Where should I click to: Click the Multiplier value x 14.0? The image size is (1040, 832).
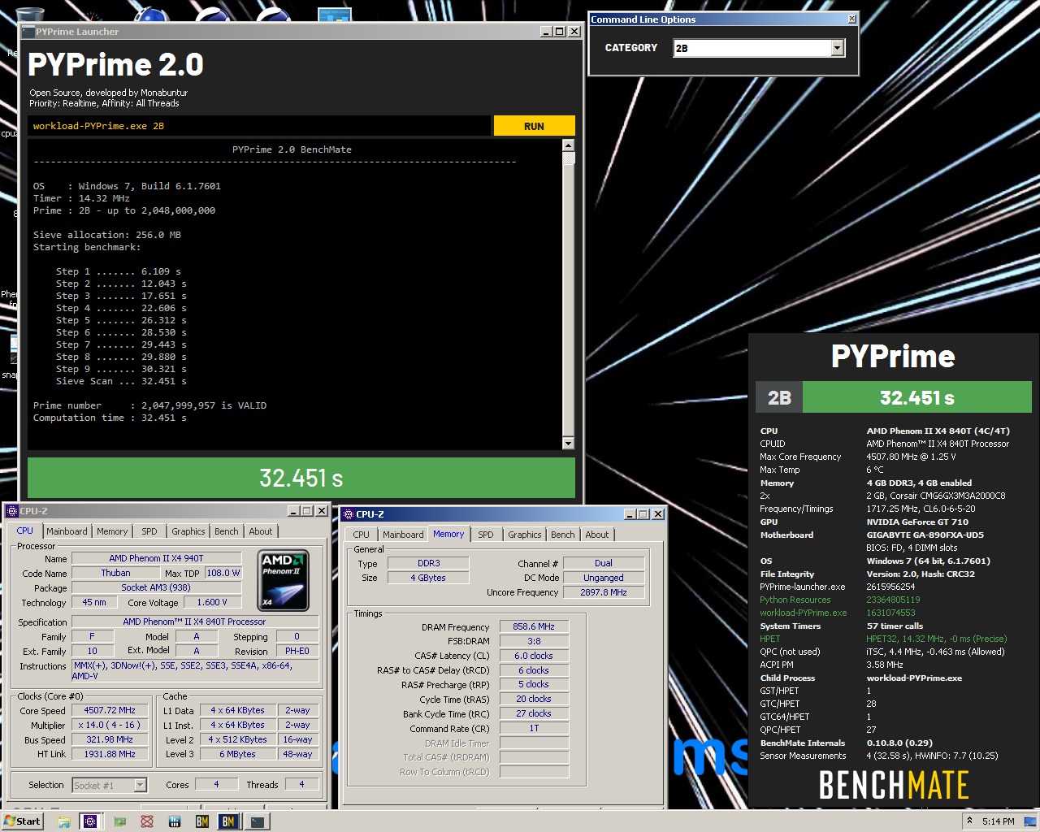point(110,725)
